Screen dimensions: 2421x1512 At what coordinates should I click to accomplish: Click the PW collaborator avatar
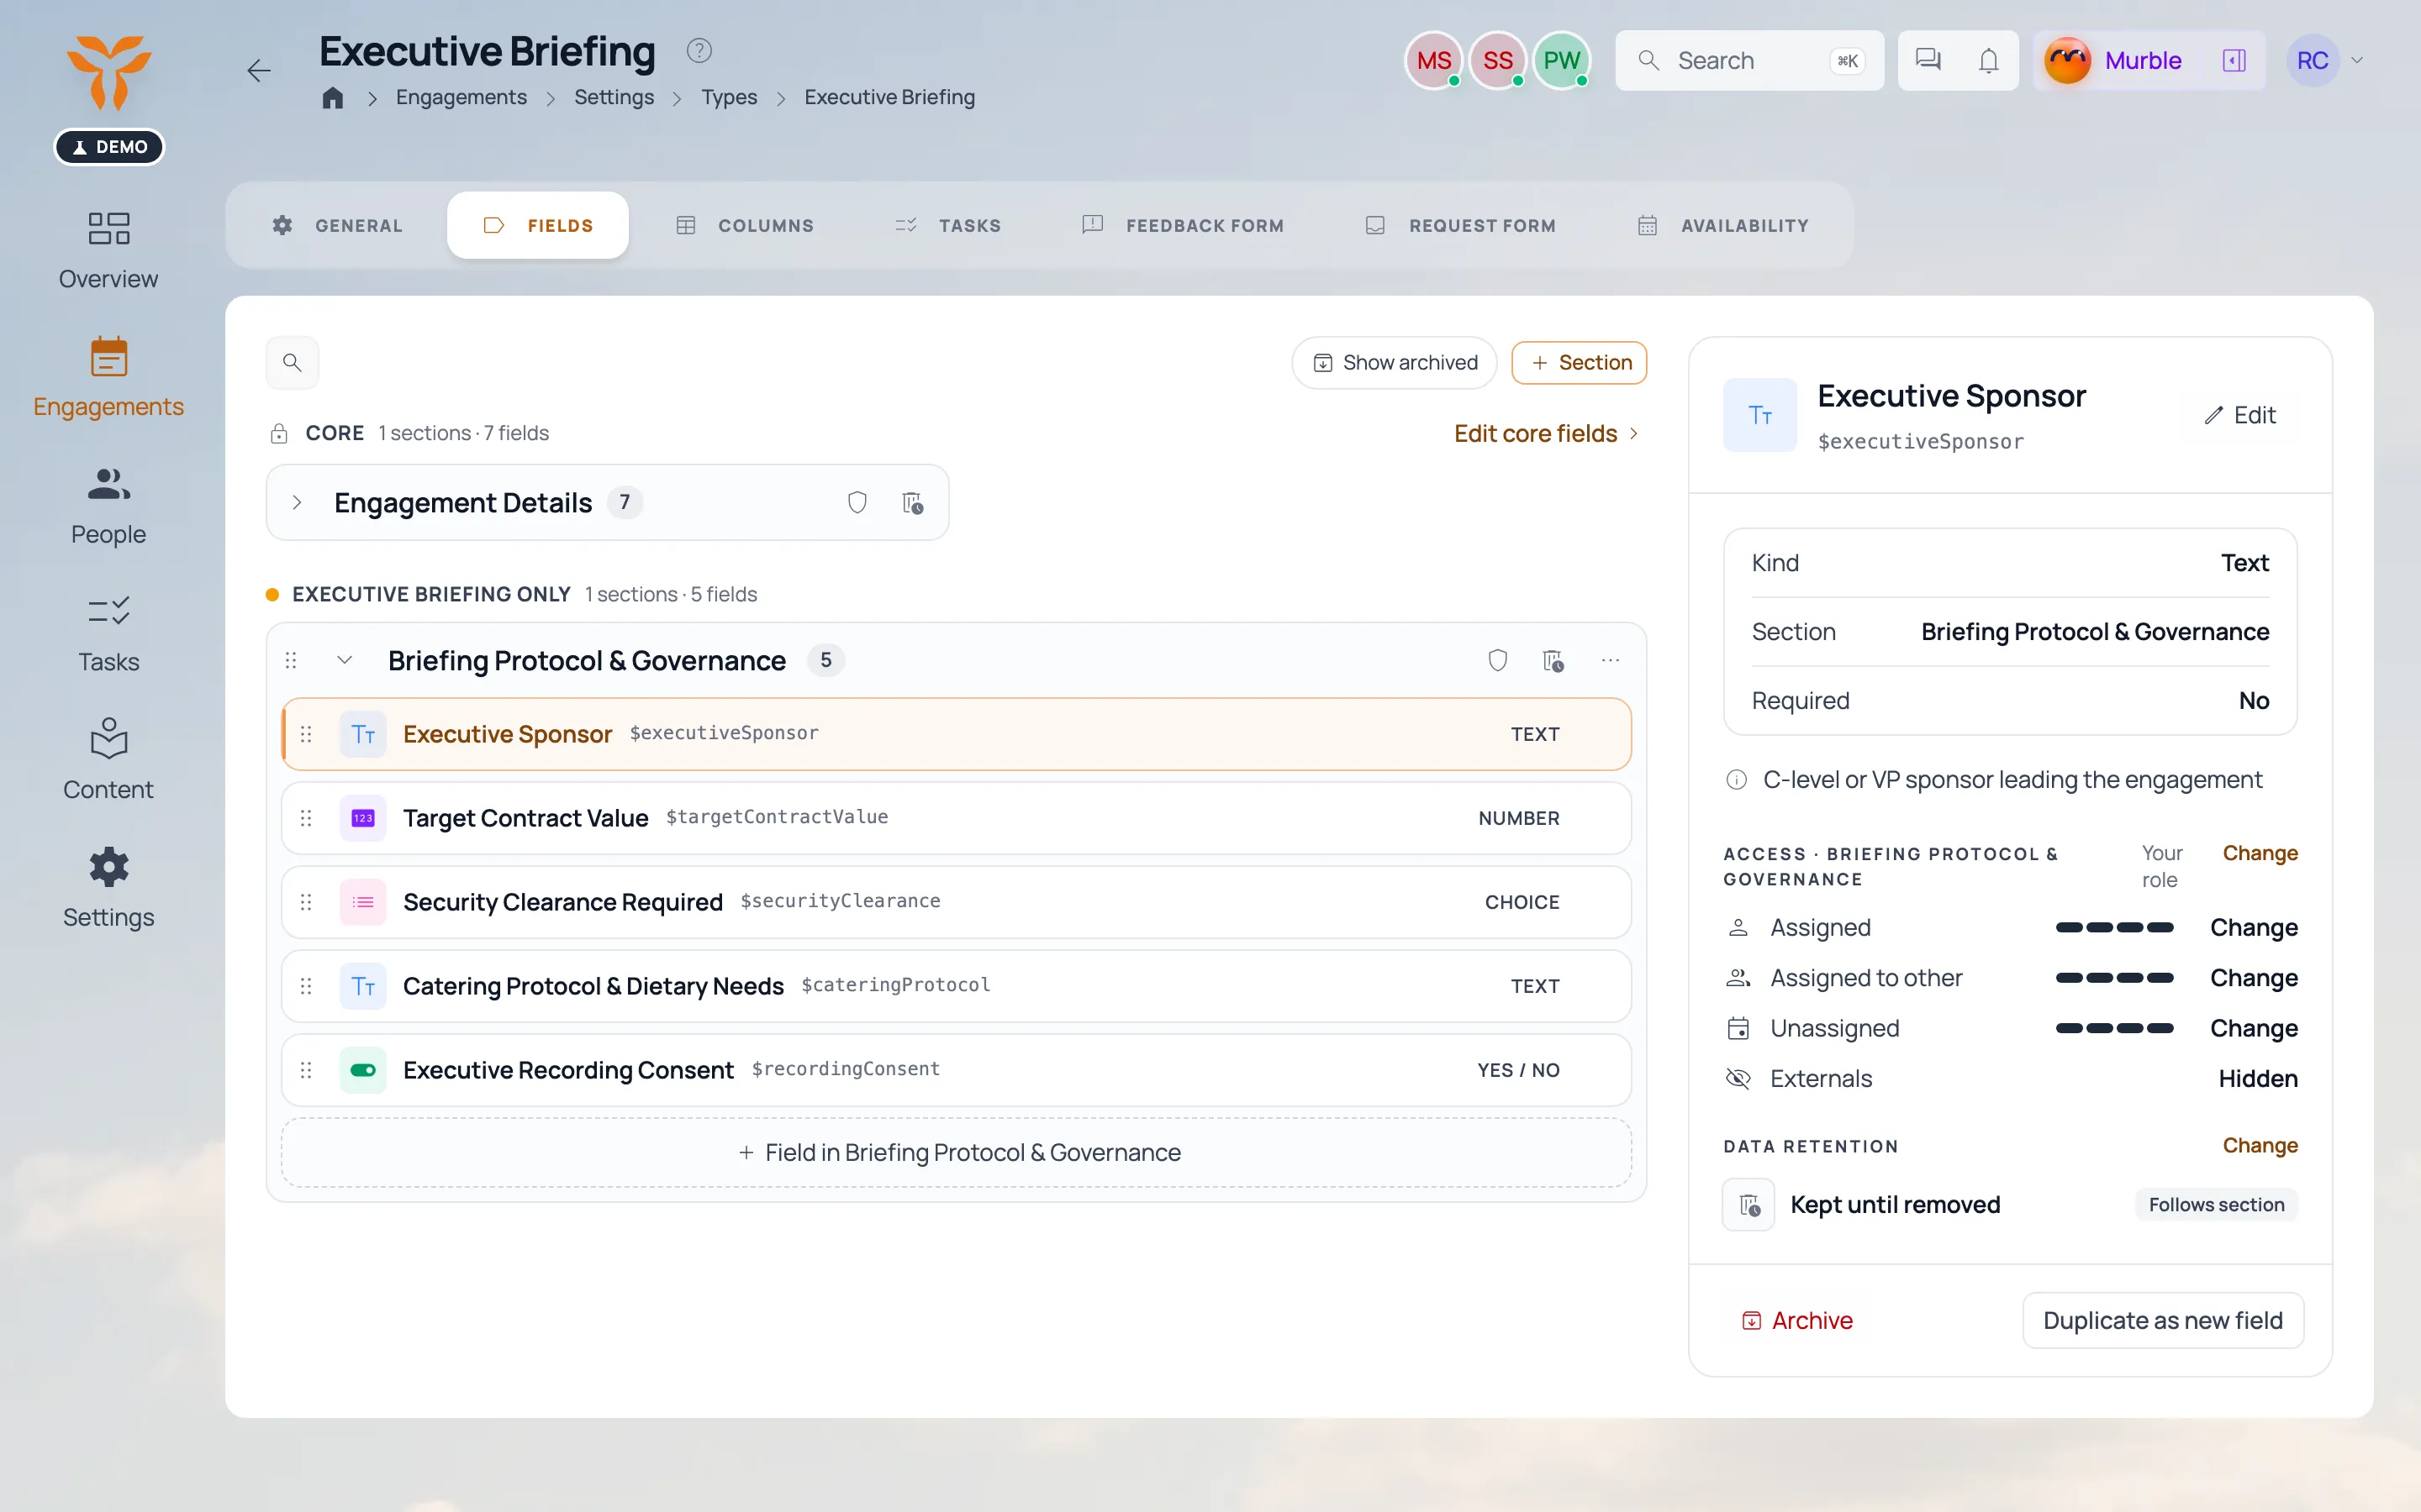[1561, 60]
